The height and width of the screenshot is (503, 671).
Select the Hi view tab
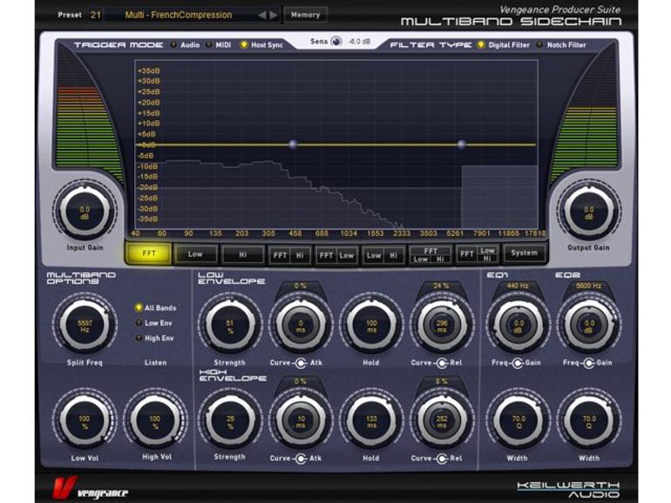click(242, 255)
